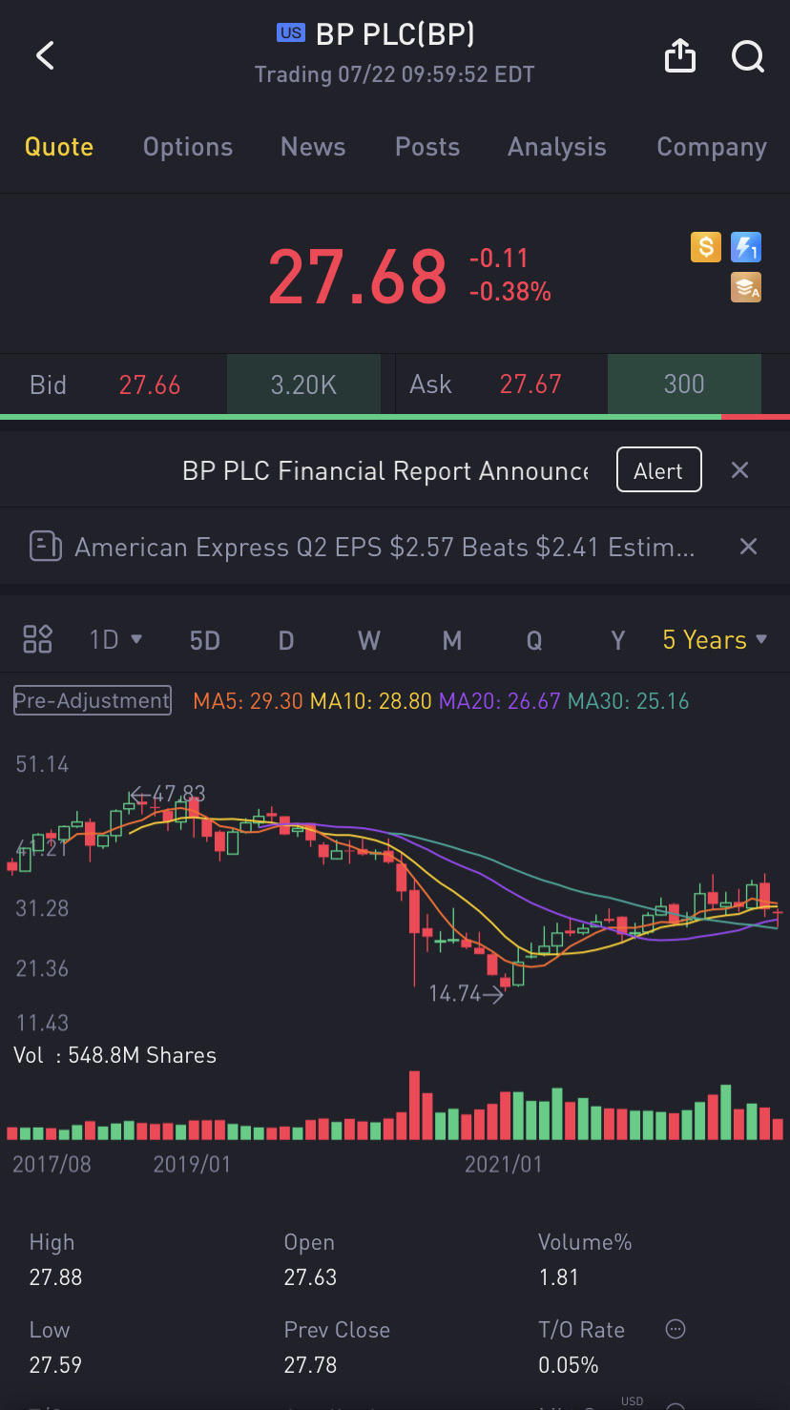Tap the US market flag badge
This screenshot has height=1410, width=790.
coord(290,33)
